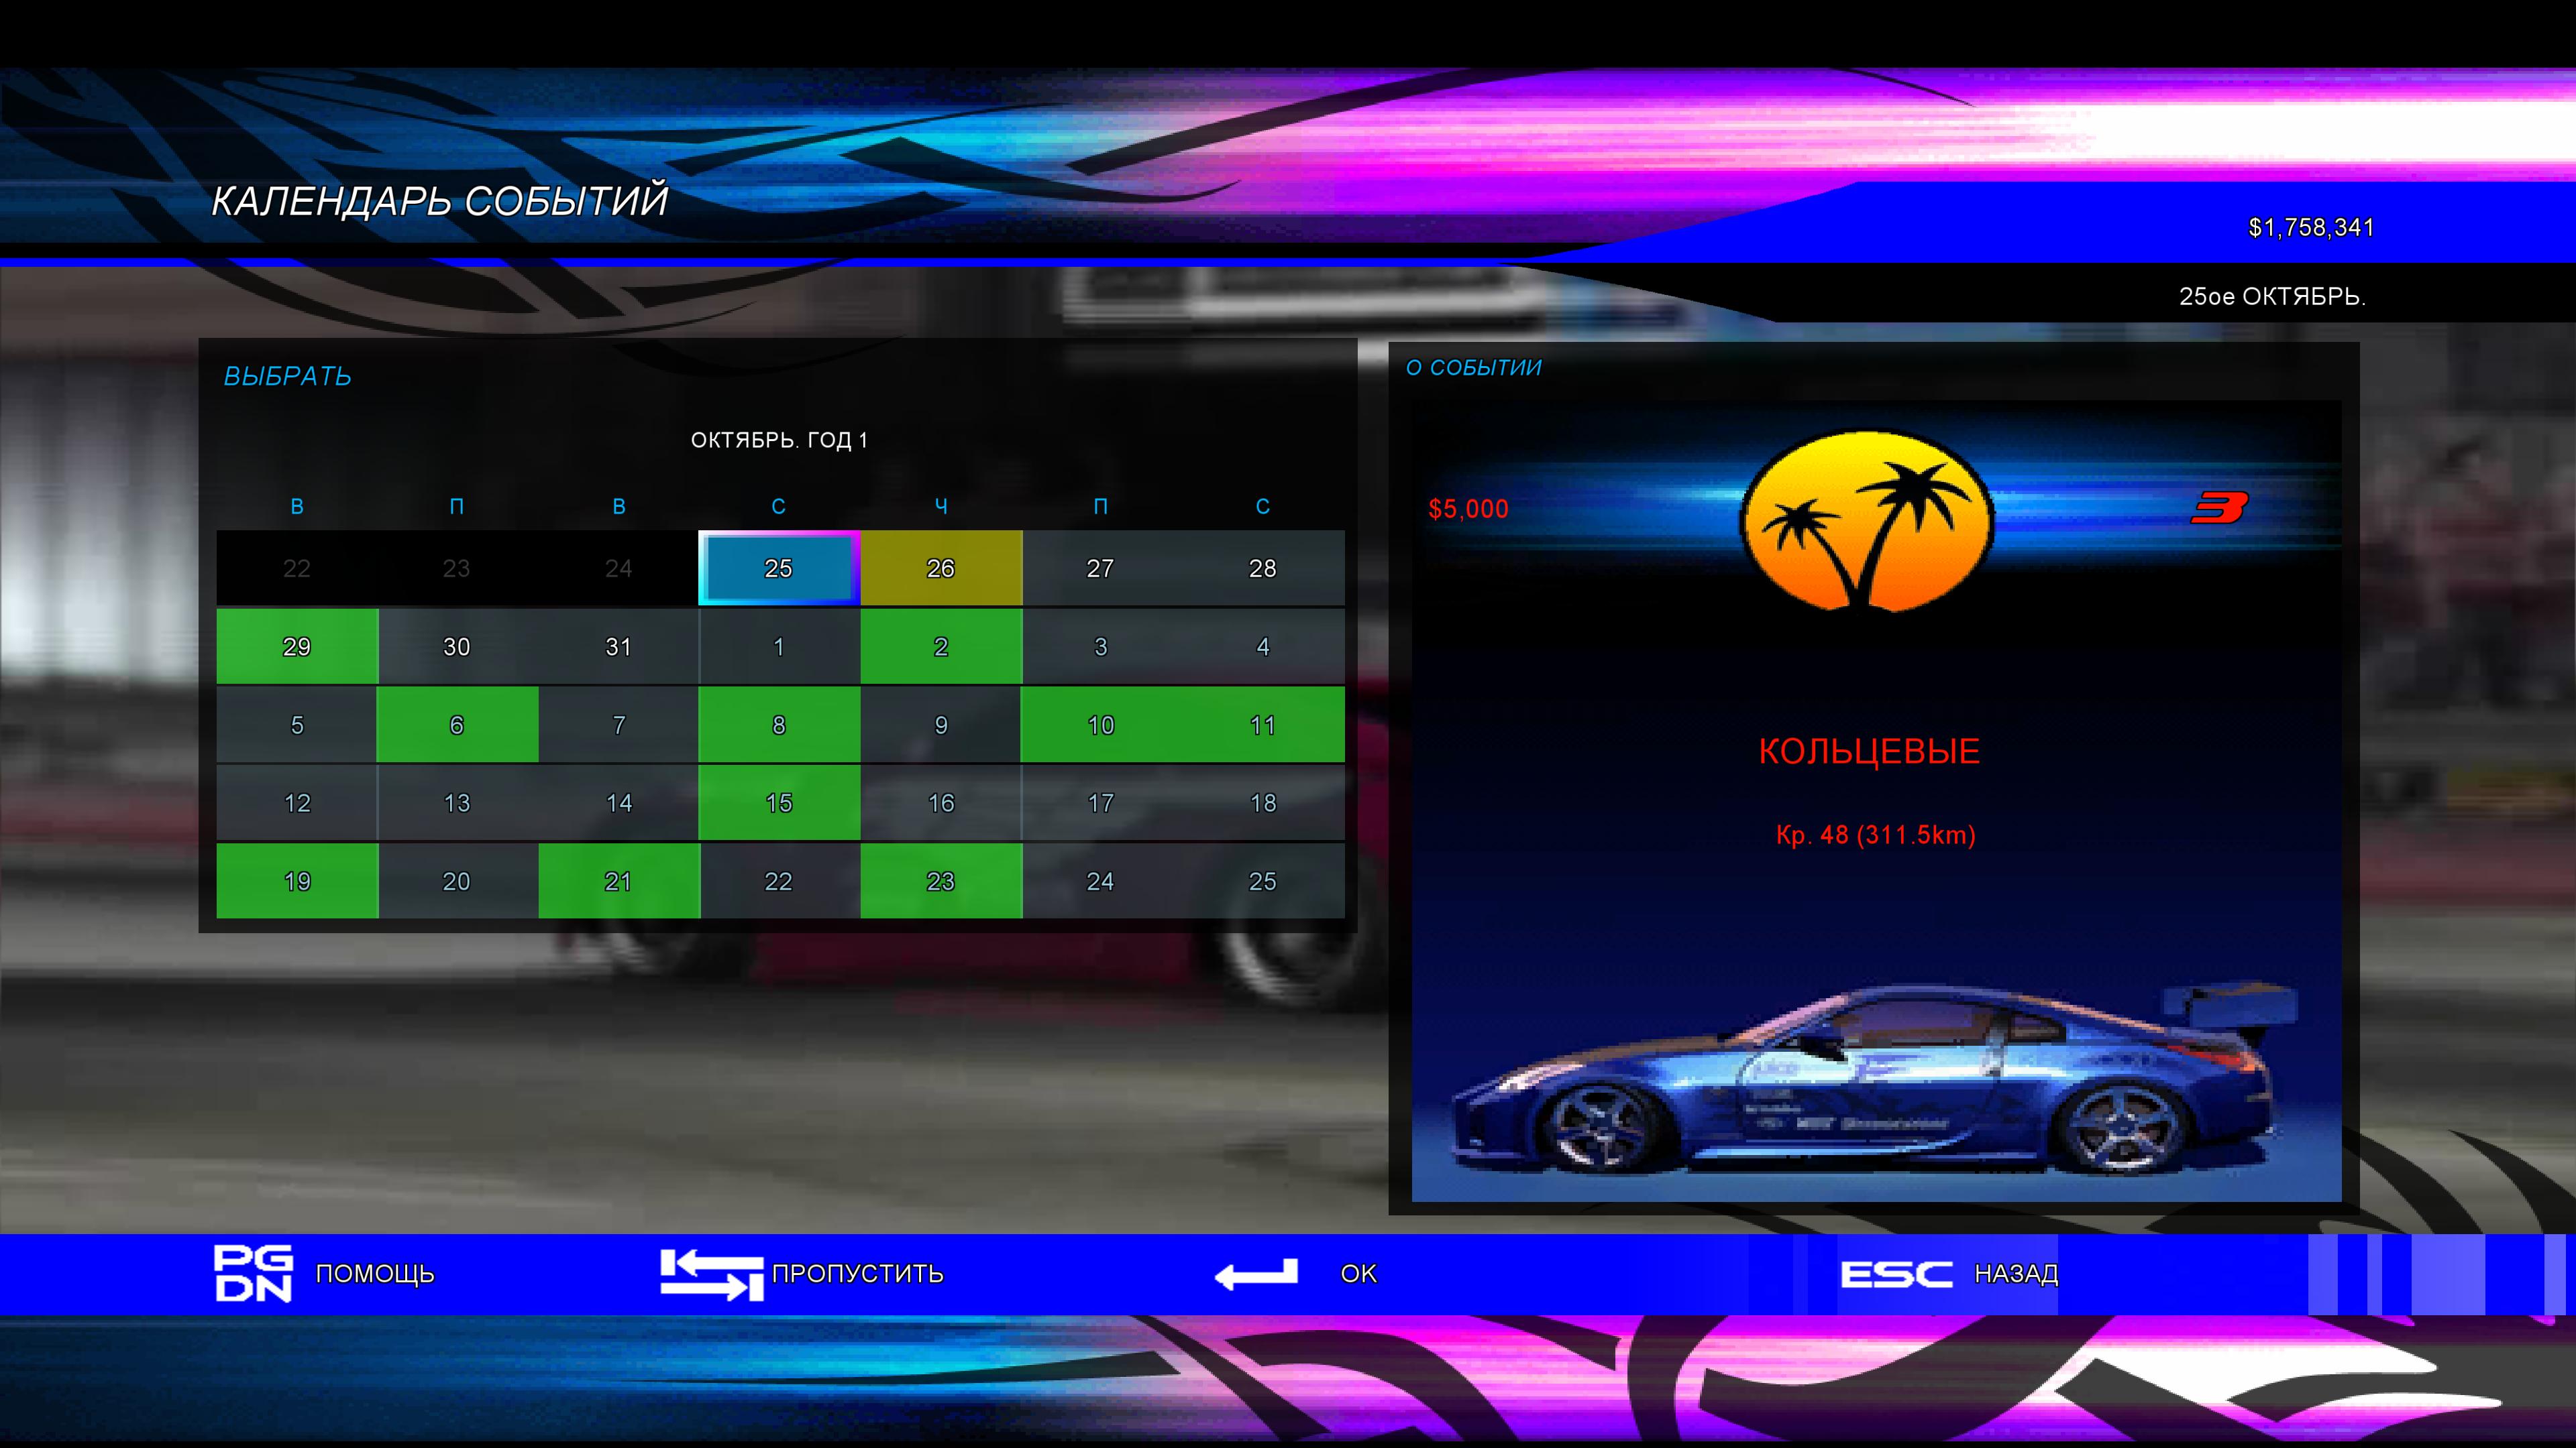2576x1448 pixels.
Task: Click the ВЫБРАТЬ panel heading
Action: 287,375
